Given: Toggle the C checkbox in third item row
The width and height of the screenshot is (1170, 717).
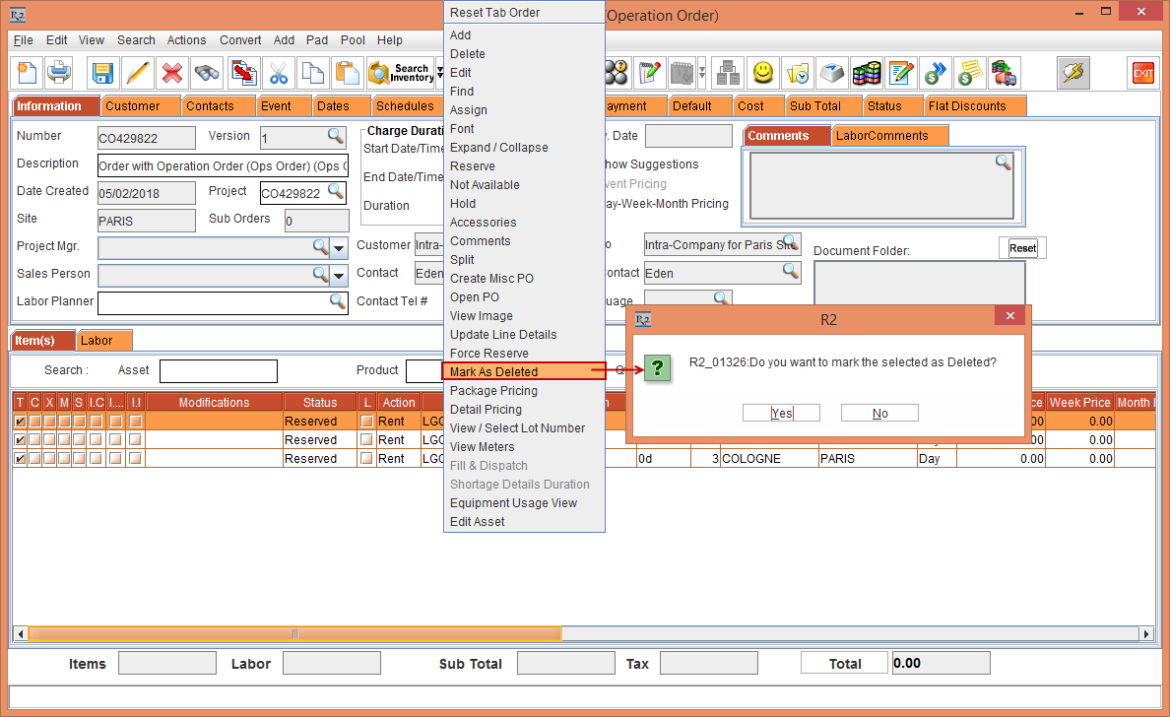Looking at the screenshot, I should coord(34,459).
